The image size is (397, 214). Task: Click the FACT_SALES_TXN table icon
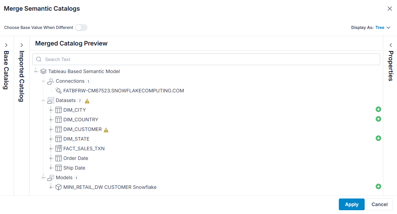[x=59, y=149]
